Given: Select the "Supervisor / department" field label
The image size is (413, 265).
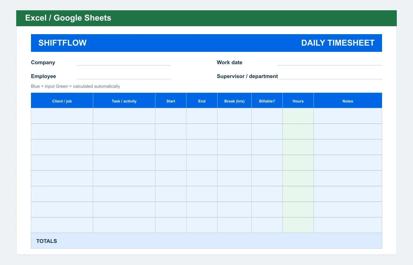Looking at the screenshot, I should pos(247,76).
